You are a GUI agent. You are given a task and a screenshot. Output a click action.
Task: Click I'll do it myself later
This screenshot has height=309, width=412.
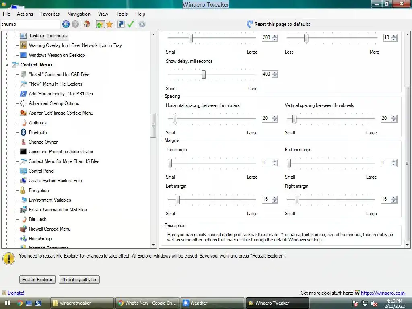(x=79, y=280)
